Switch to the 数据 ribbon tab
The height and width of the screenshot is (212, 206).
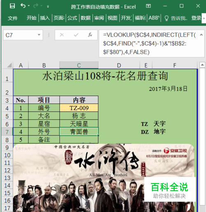[86, 18]
